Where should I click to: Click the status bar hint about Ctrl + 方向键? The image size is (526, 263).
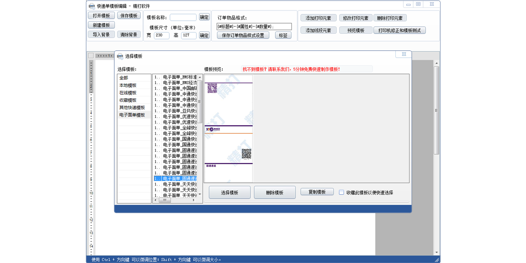(156, 259)
